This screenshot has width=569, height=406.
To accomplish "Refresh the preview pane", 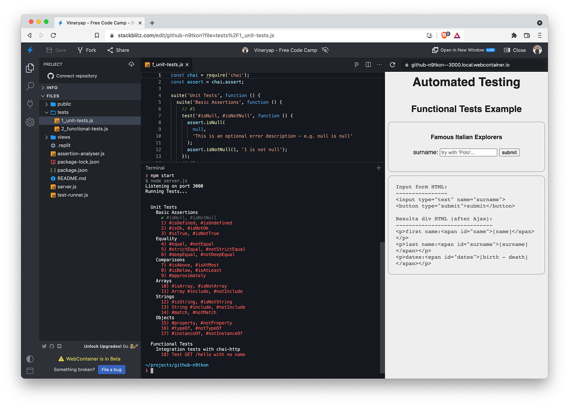I will (x=392, y=65).
